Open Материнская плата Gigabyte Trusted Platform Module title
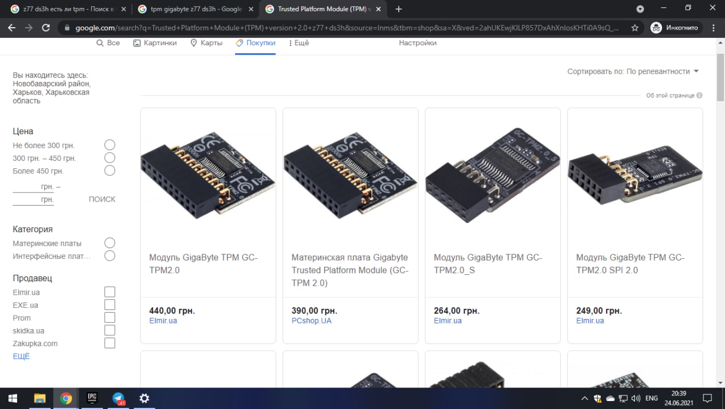The height and width of the screenshot is (409, 725). coord(349,270)
